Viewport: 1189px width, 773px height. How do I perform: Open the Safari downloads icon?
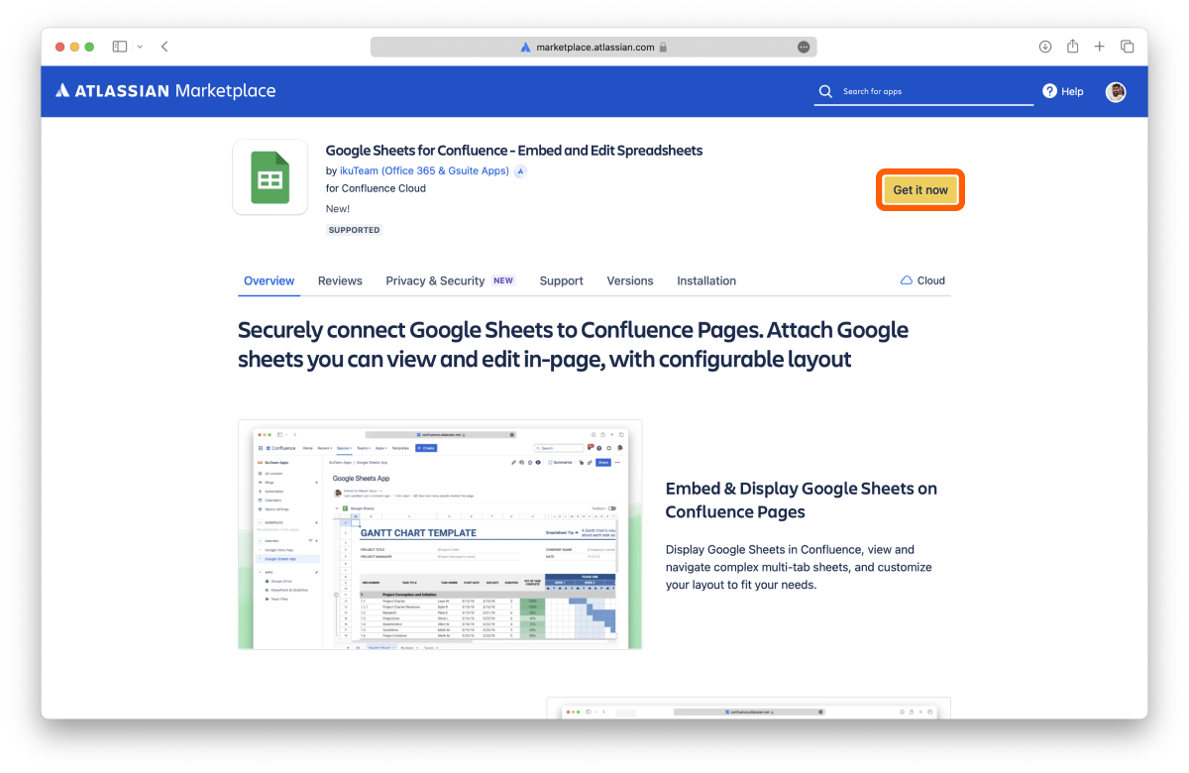click(1045, 47)
